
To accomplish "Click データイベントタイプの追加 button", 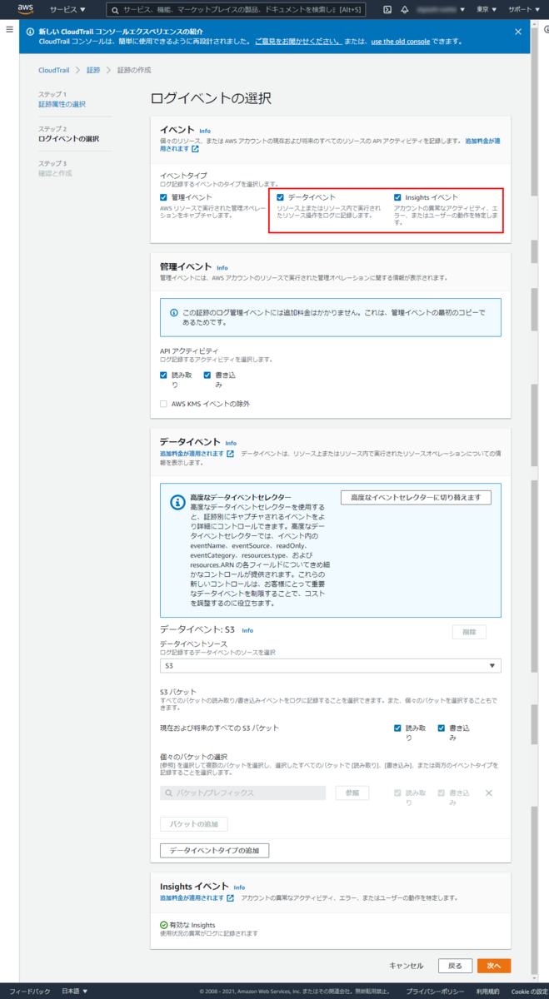I will [x=214, y=851].
